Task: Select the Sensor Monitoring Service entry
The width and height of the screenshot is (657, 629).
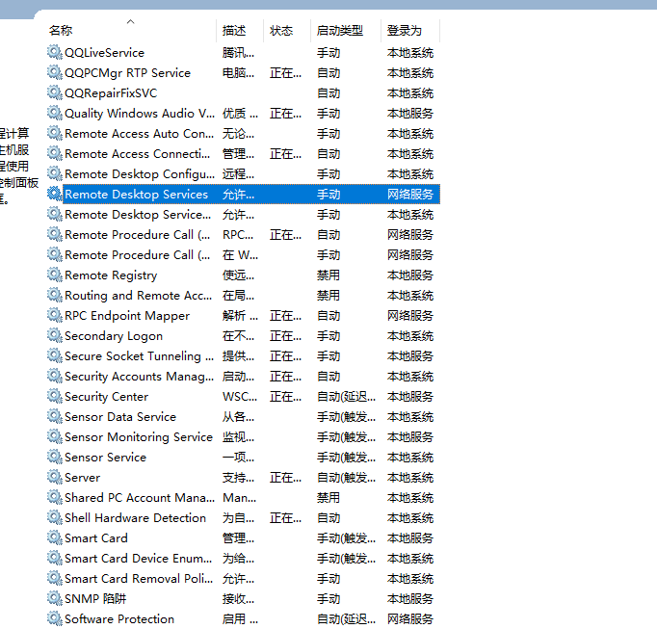Action: 138,437
